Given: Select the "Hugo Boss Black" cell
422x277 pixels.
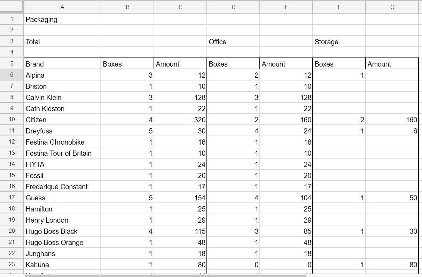Looking at the screenshot, I should pyautogui.click(x=62, y=231).
